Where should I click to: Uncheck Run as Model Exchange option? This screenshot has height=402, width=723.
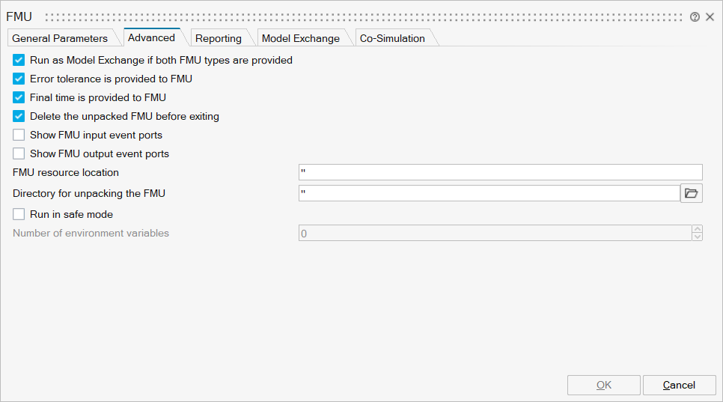(19, 60)
